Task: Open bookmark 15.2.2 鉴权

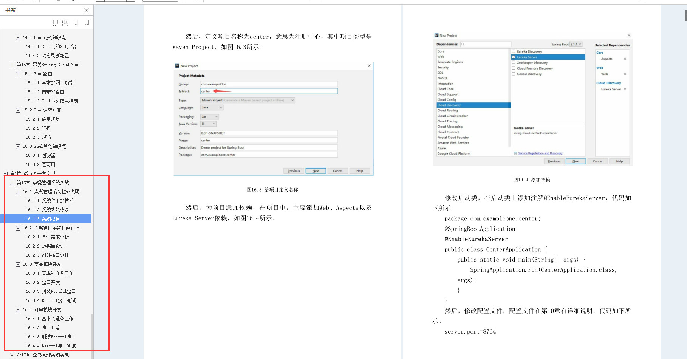Action: point(38,128)
